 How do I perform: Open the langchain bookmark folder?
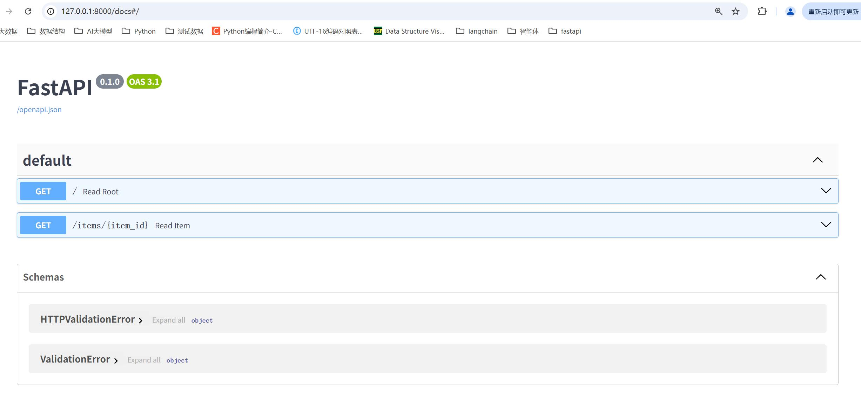click(x=477, y=31)
